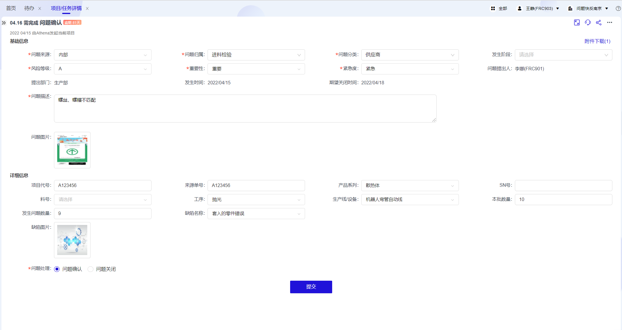Viewport: 622px width, 330px height.
Task: Open the 王静(FRC903) user menu
Action: coord(539,8)
